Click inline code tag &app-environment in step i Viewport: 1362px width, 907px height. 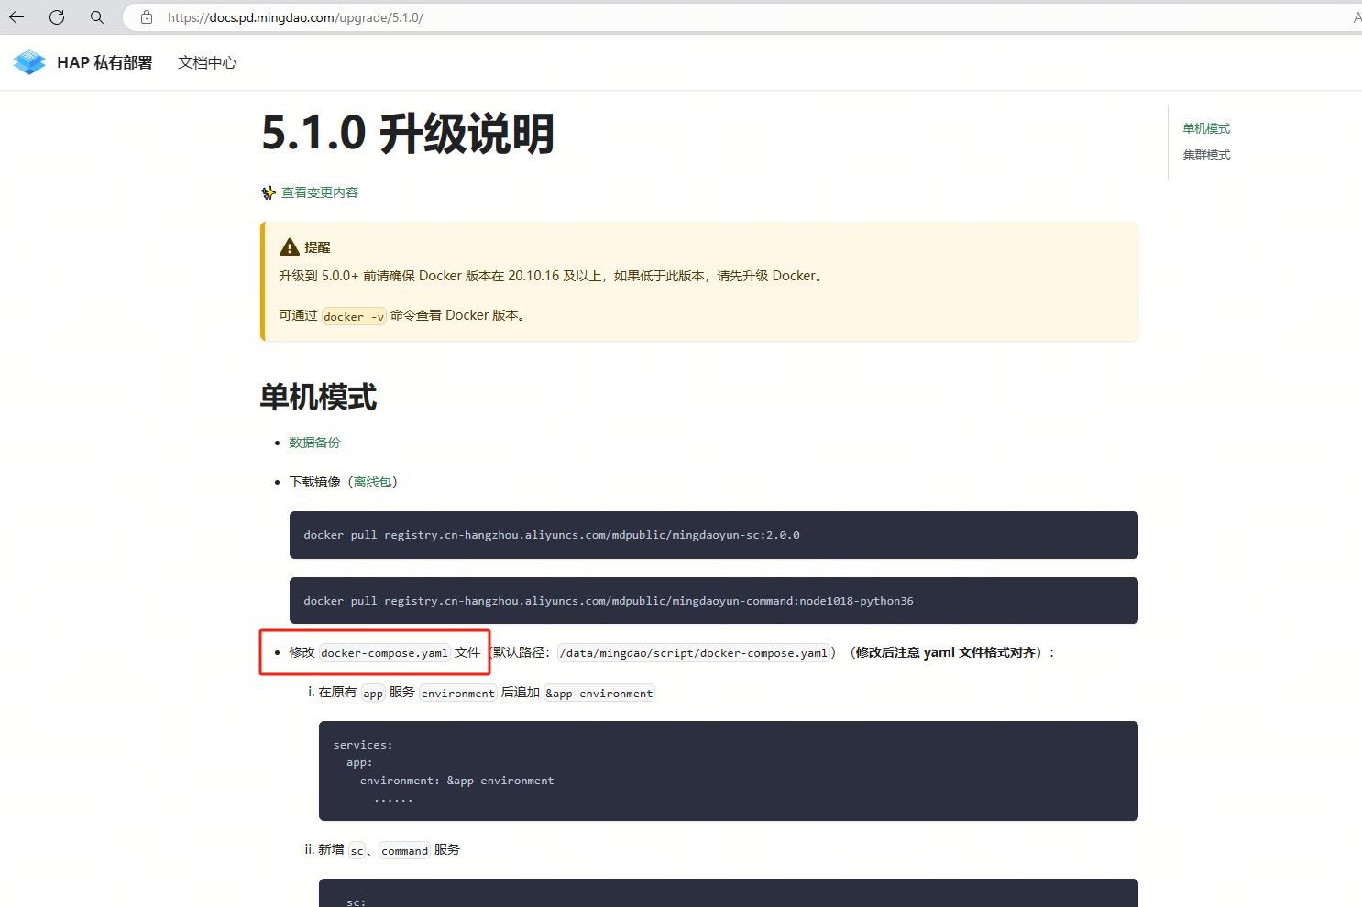coord(599,694)
